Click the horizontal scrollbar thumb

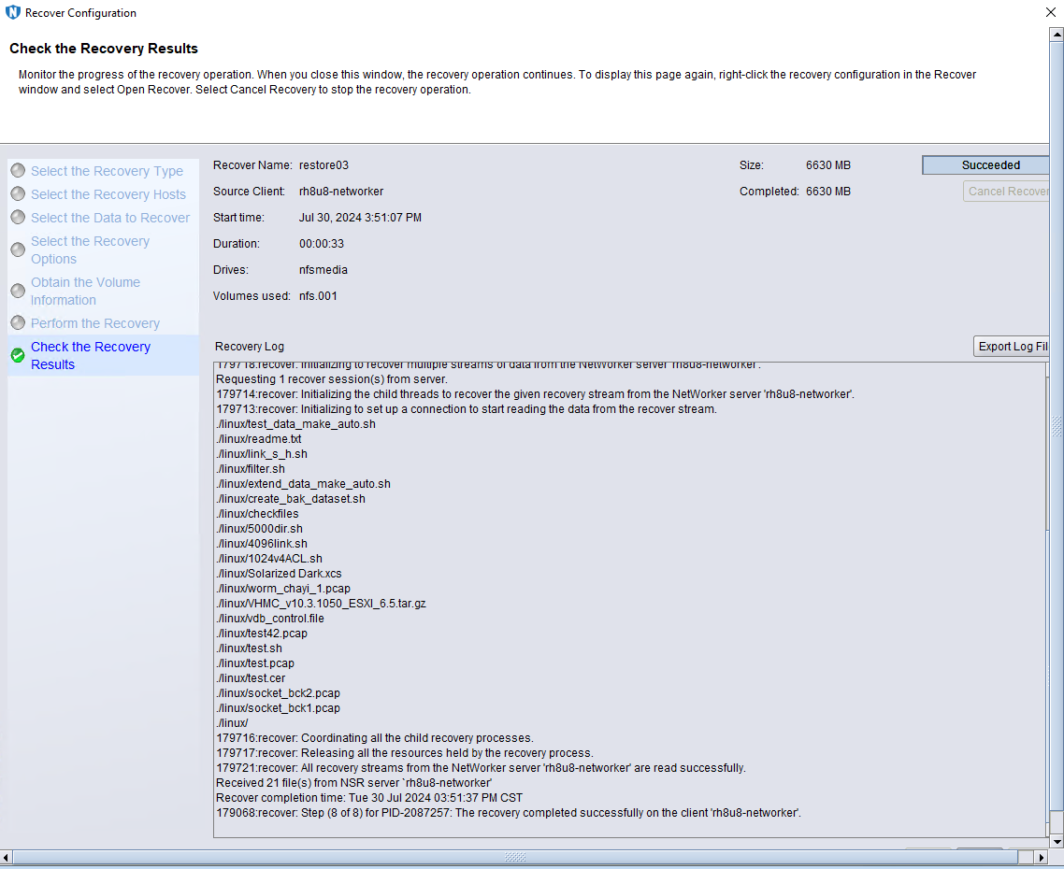tap(516, 858)
